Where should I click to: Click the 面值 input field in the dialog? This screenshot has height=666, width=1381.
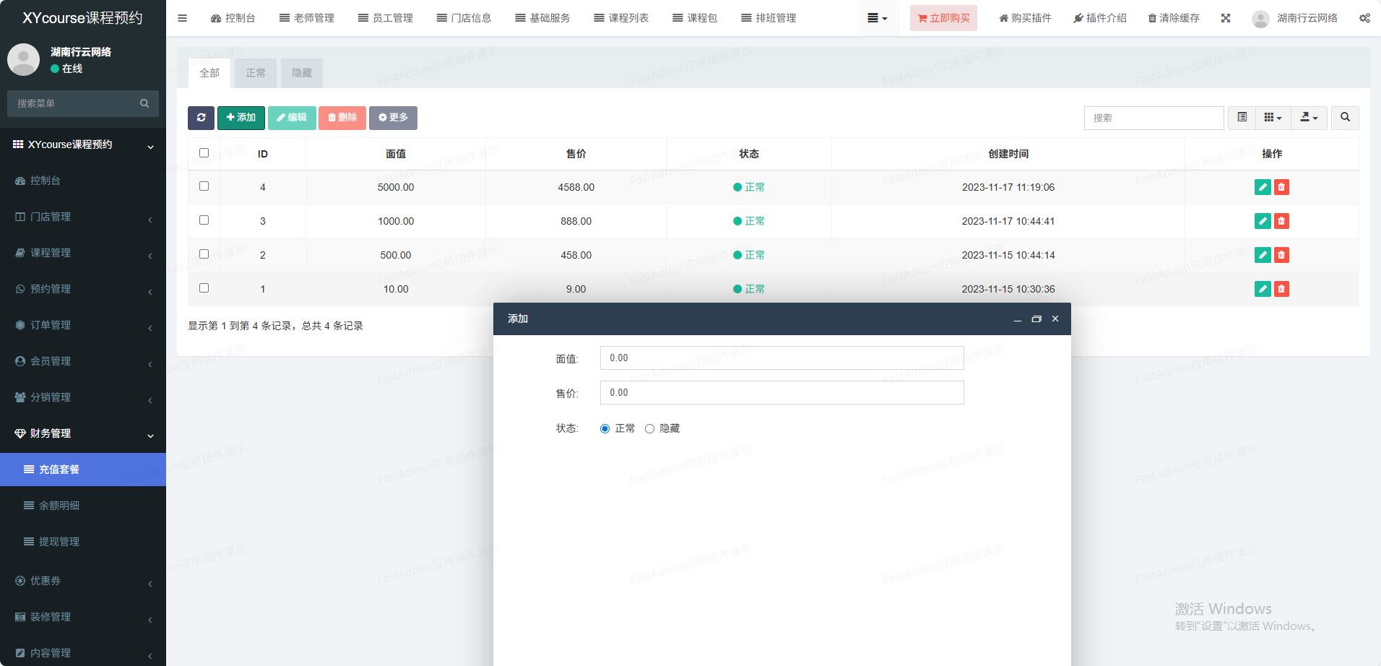[782, 358]
